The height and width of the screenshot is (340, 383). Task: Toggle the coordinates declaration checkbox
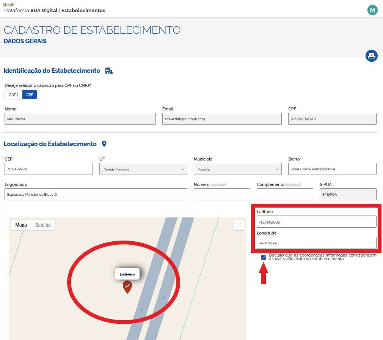[264, 257]
